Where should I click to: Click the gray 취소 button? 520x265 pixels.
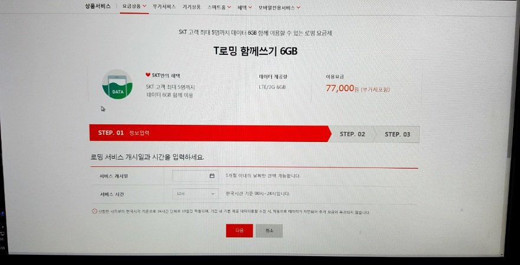[x=269, y=231]
